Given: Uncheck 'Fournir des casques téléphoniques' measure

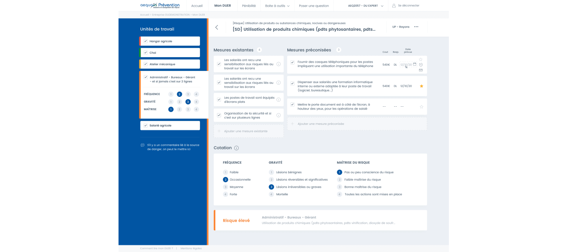Looking at the screenshot, I should (293, 62).
